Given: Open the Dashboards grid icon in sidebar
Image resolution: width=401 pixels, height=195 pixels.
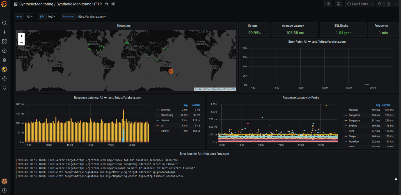Looking at the screenshot, I should click(x=4, y=42).
